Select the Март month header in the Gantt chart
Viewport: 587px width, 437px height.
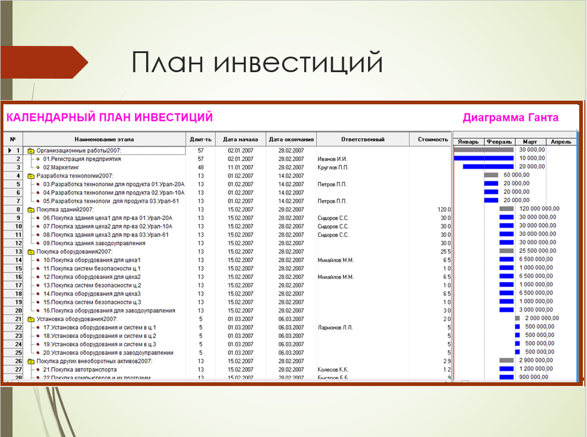[530, 142]
